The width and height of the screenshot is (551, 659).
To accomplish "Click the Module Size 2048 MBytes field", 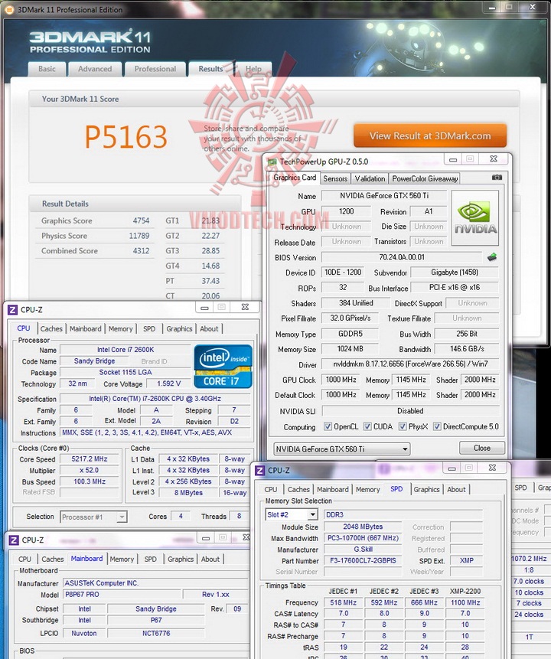I will 363,527.
